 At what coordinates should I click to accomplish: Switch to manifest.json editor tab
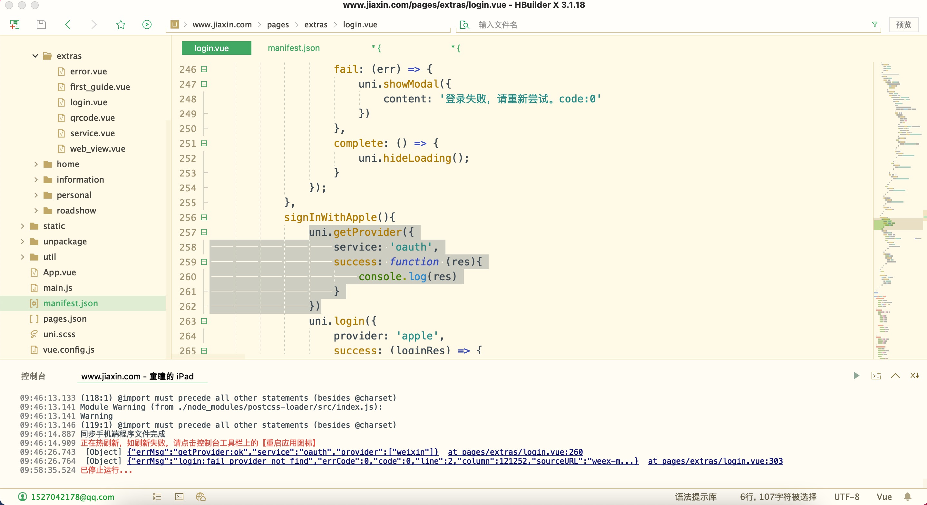coord(293,48)
